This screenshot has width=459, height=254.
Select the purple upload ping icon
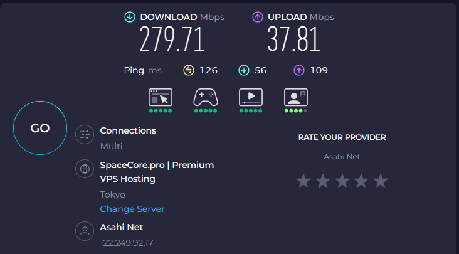(x=299, y=70)
